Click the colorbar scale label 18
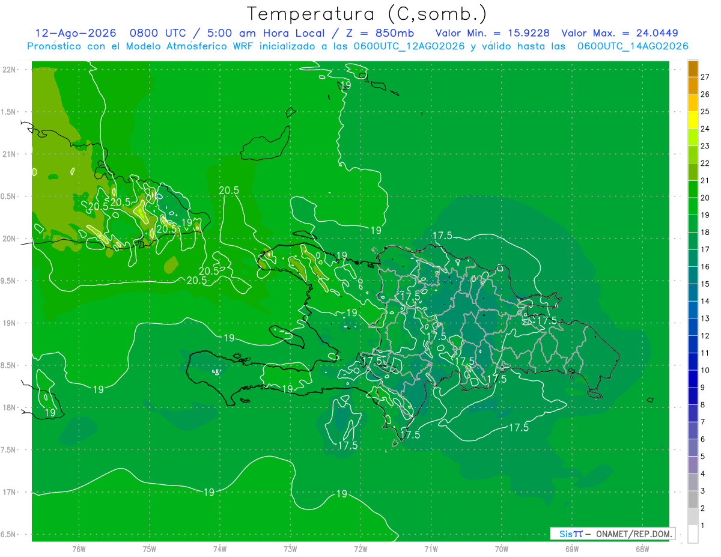 (x=705, y=232)
